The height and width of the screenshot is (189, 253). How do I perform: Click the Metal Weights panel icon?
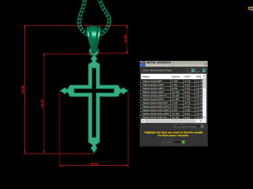coord(142,64)
